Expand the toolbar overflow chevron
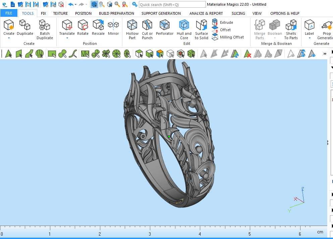The width and height of the screenshot is (333, 239). coord(325,54)
